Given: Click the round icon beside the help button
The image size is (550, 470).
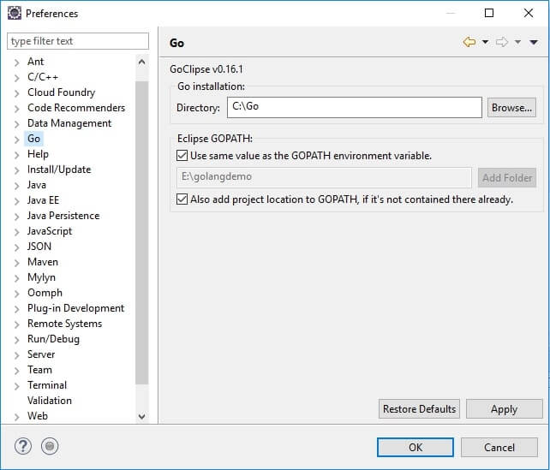Looking at the screenshot, I should coord(50,446).
